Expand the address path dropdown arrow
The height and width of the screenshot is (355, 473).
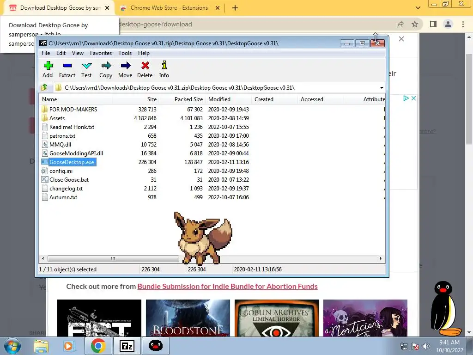[x=382, y=87]
